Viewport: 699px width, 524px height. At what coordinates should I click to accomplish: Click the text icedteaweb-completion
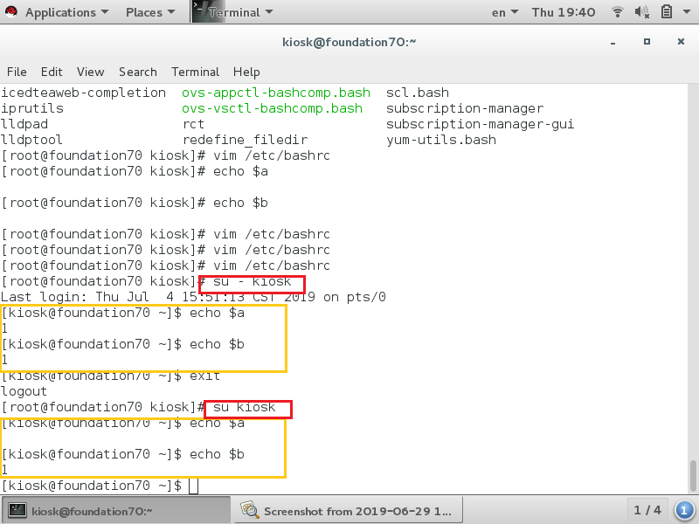(83, 93)
